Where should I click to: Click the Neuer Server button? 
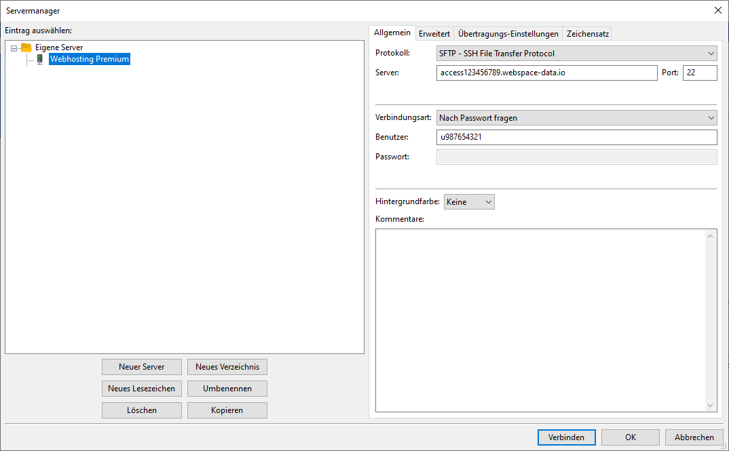pyautogui.click(x=142, y=367)
